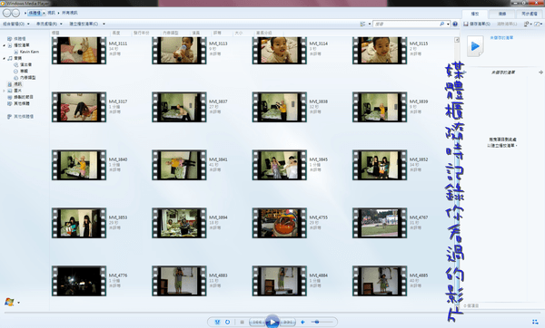This screenshot has height=328, width=545.
Task: Open the Media Guide dropdown arrow
Action: pos(18,303)
